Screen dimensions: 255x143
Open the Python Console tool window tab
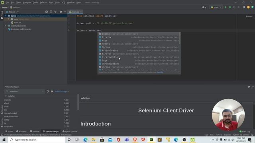point(70,131)
